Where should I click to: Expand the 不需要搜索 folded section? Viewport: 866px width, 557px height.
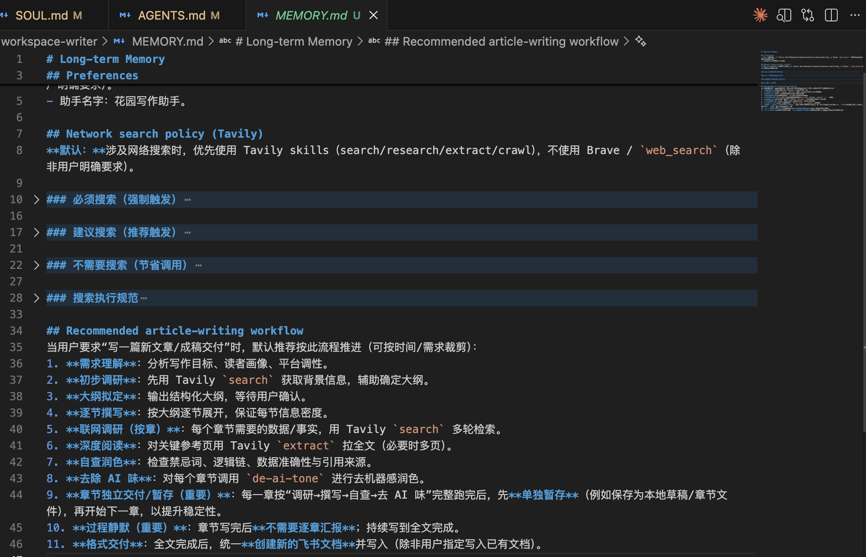[36, 265]
